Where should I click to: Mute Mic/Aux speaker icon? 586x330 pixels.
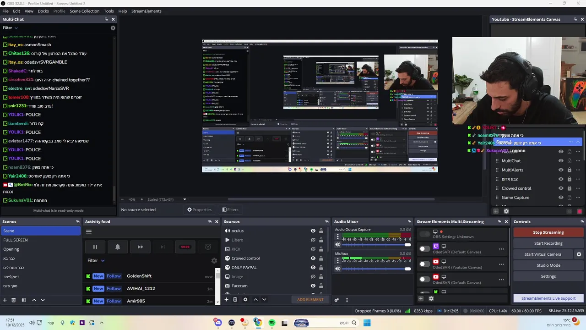pyautogui.click(x=338, y=269)
